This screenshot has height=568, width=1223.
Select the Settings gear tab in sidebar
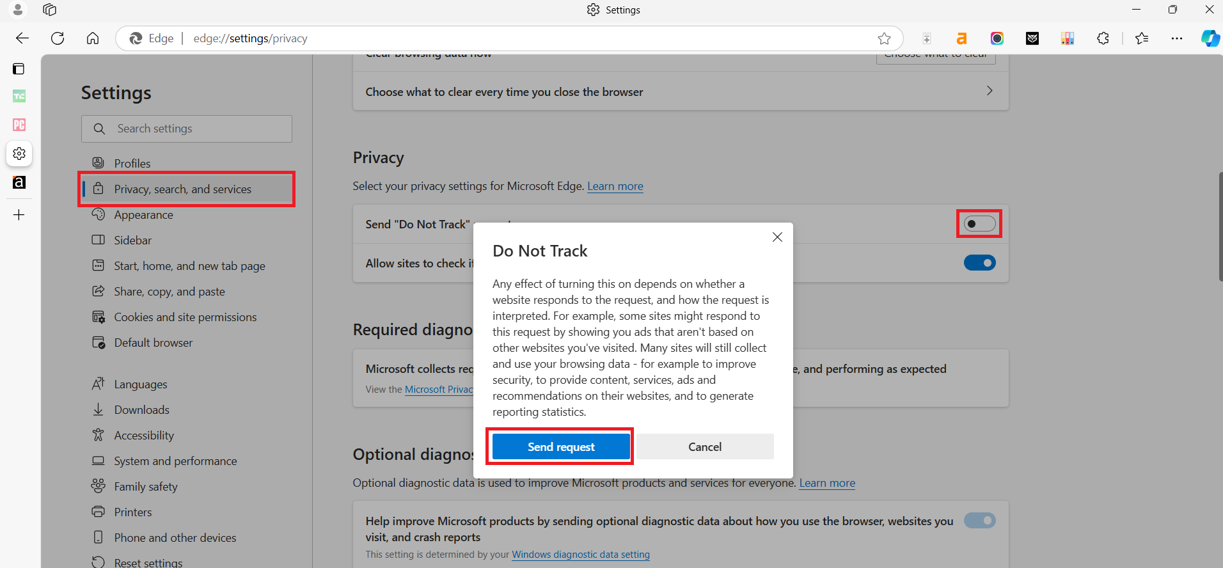point(19,154)
